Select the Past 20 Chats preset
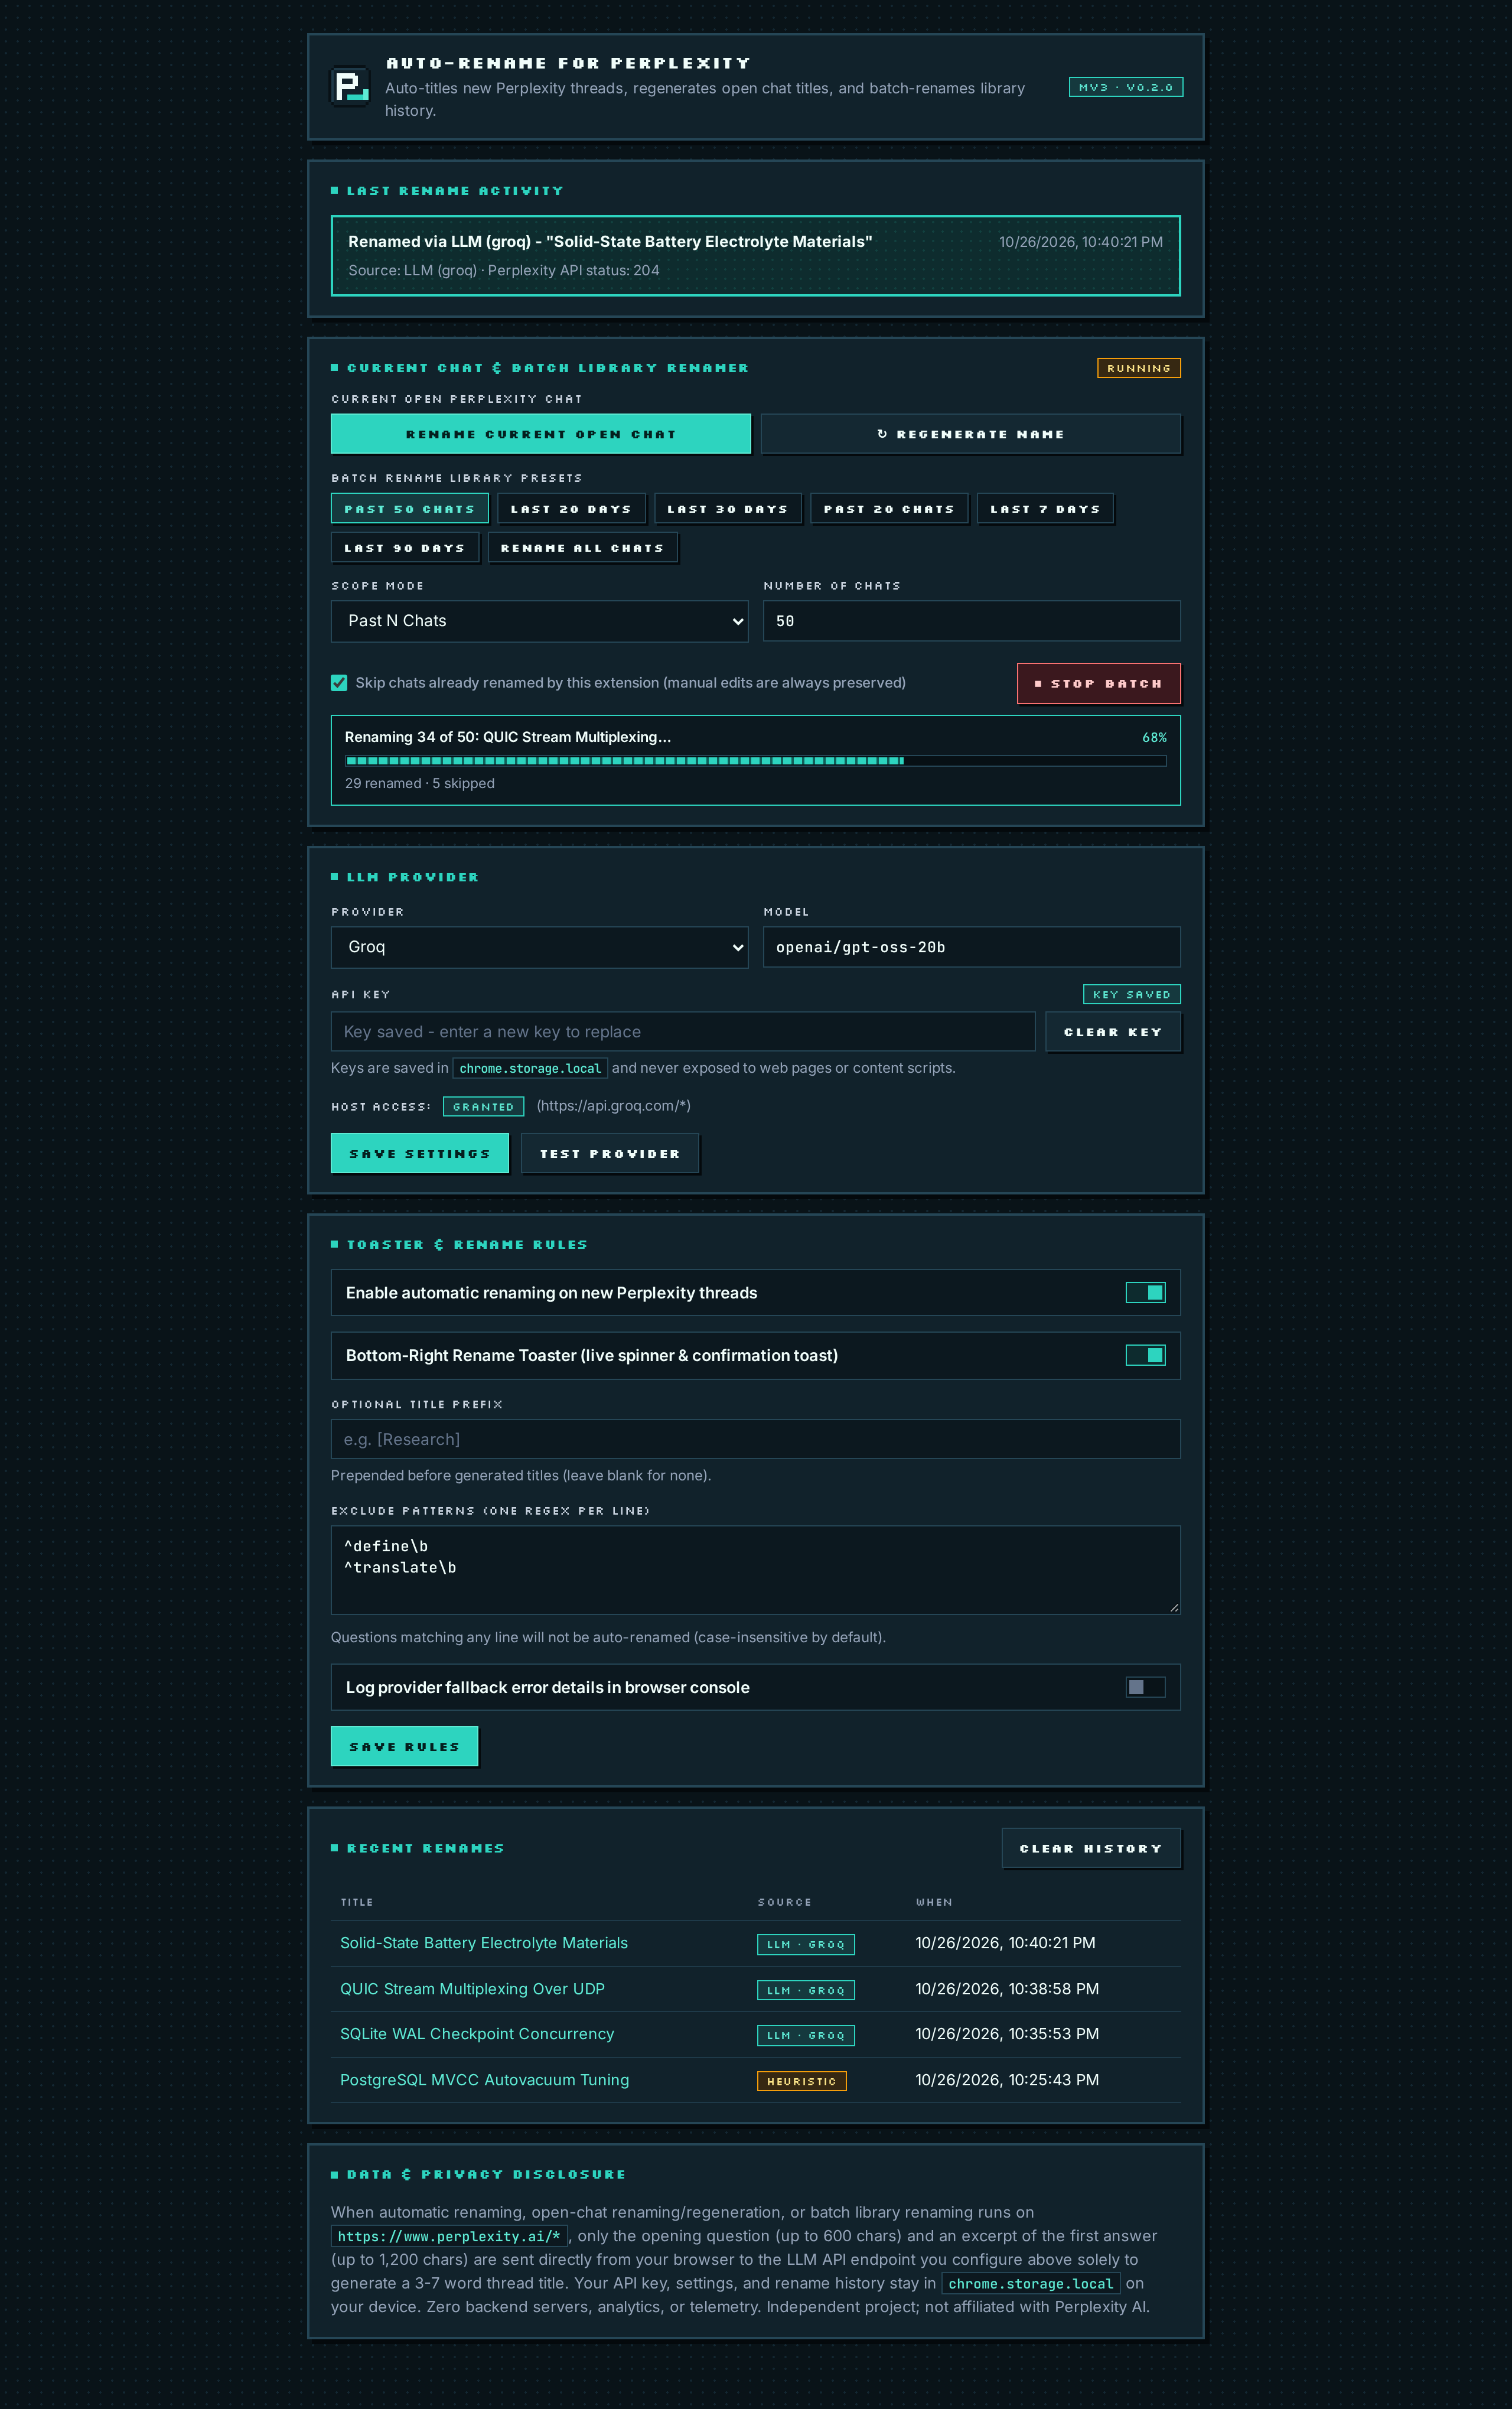Viewport: 1512px width, 2409px height. click(x=889, y=508)
